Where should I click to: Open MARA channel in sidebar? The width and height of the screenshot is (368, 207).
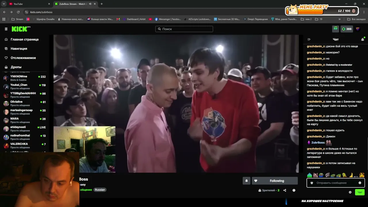(x=24, y=120)
